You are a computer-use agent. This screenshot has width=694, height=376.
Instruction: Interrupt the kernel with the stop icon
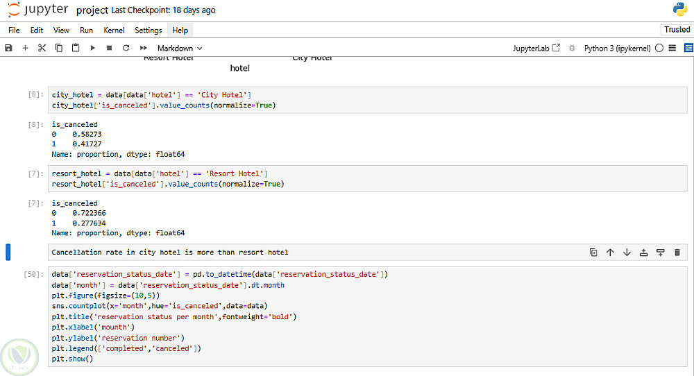coord(109,48)
